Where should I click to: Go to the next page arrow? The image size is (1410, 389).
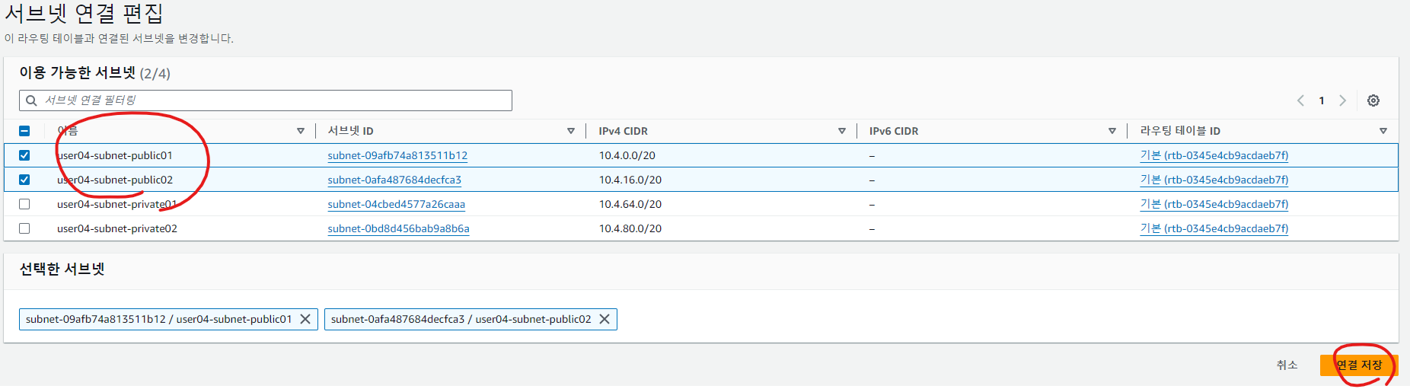coord(1343,100)
